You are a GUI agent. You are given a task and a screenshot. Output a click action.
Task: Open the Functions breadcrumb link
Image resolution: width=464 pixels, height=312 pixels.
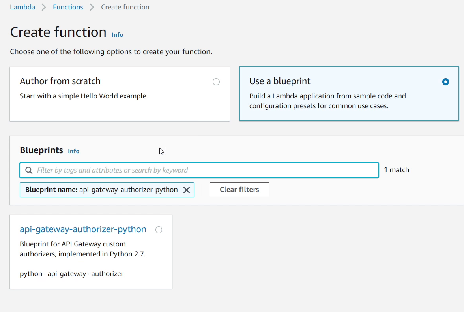click(68, 7)
